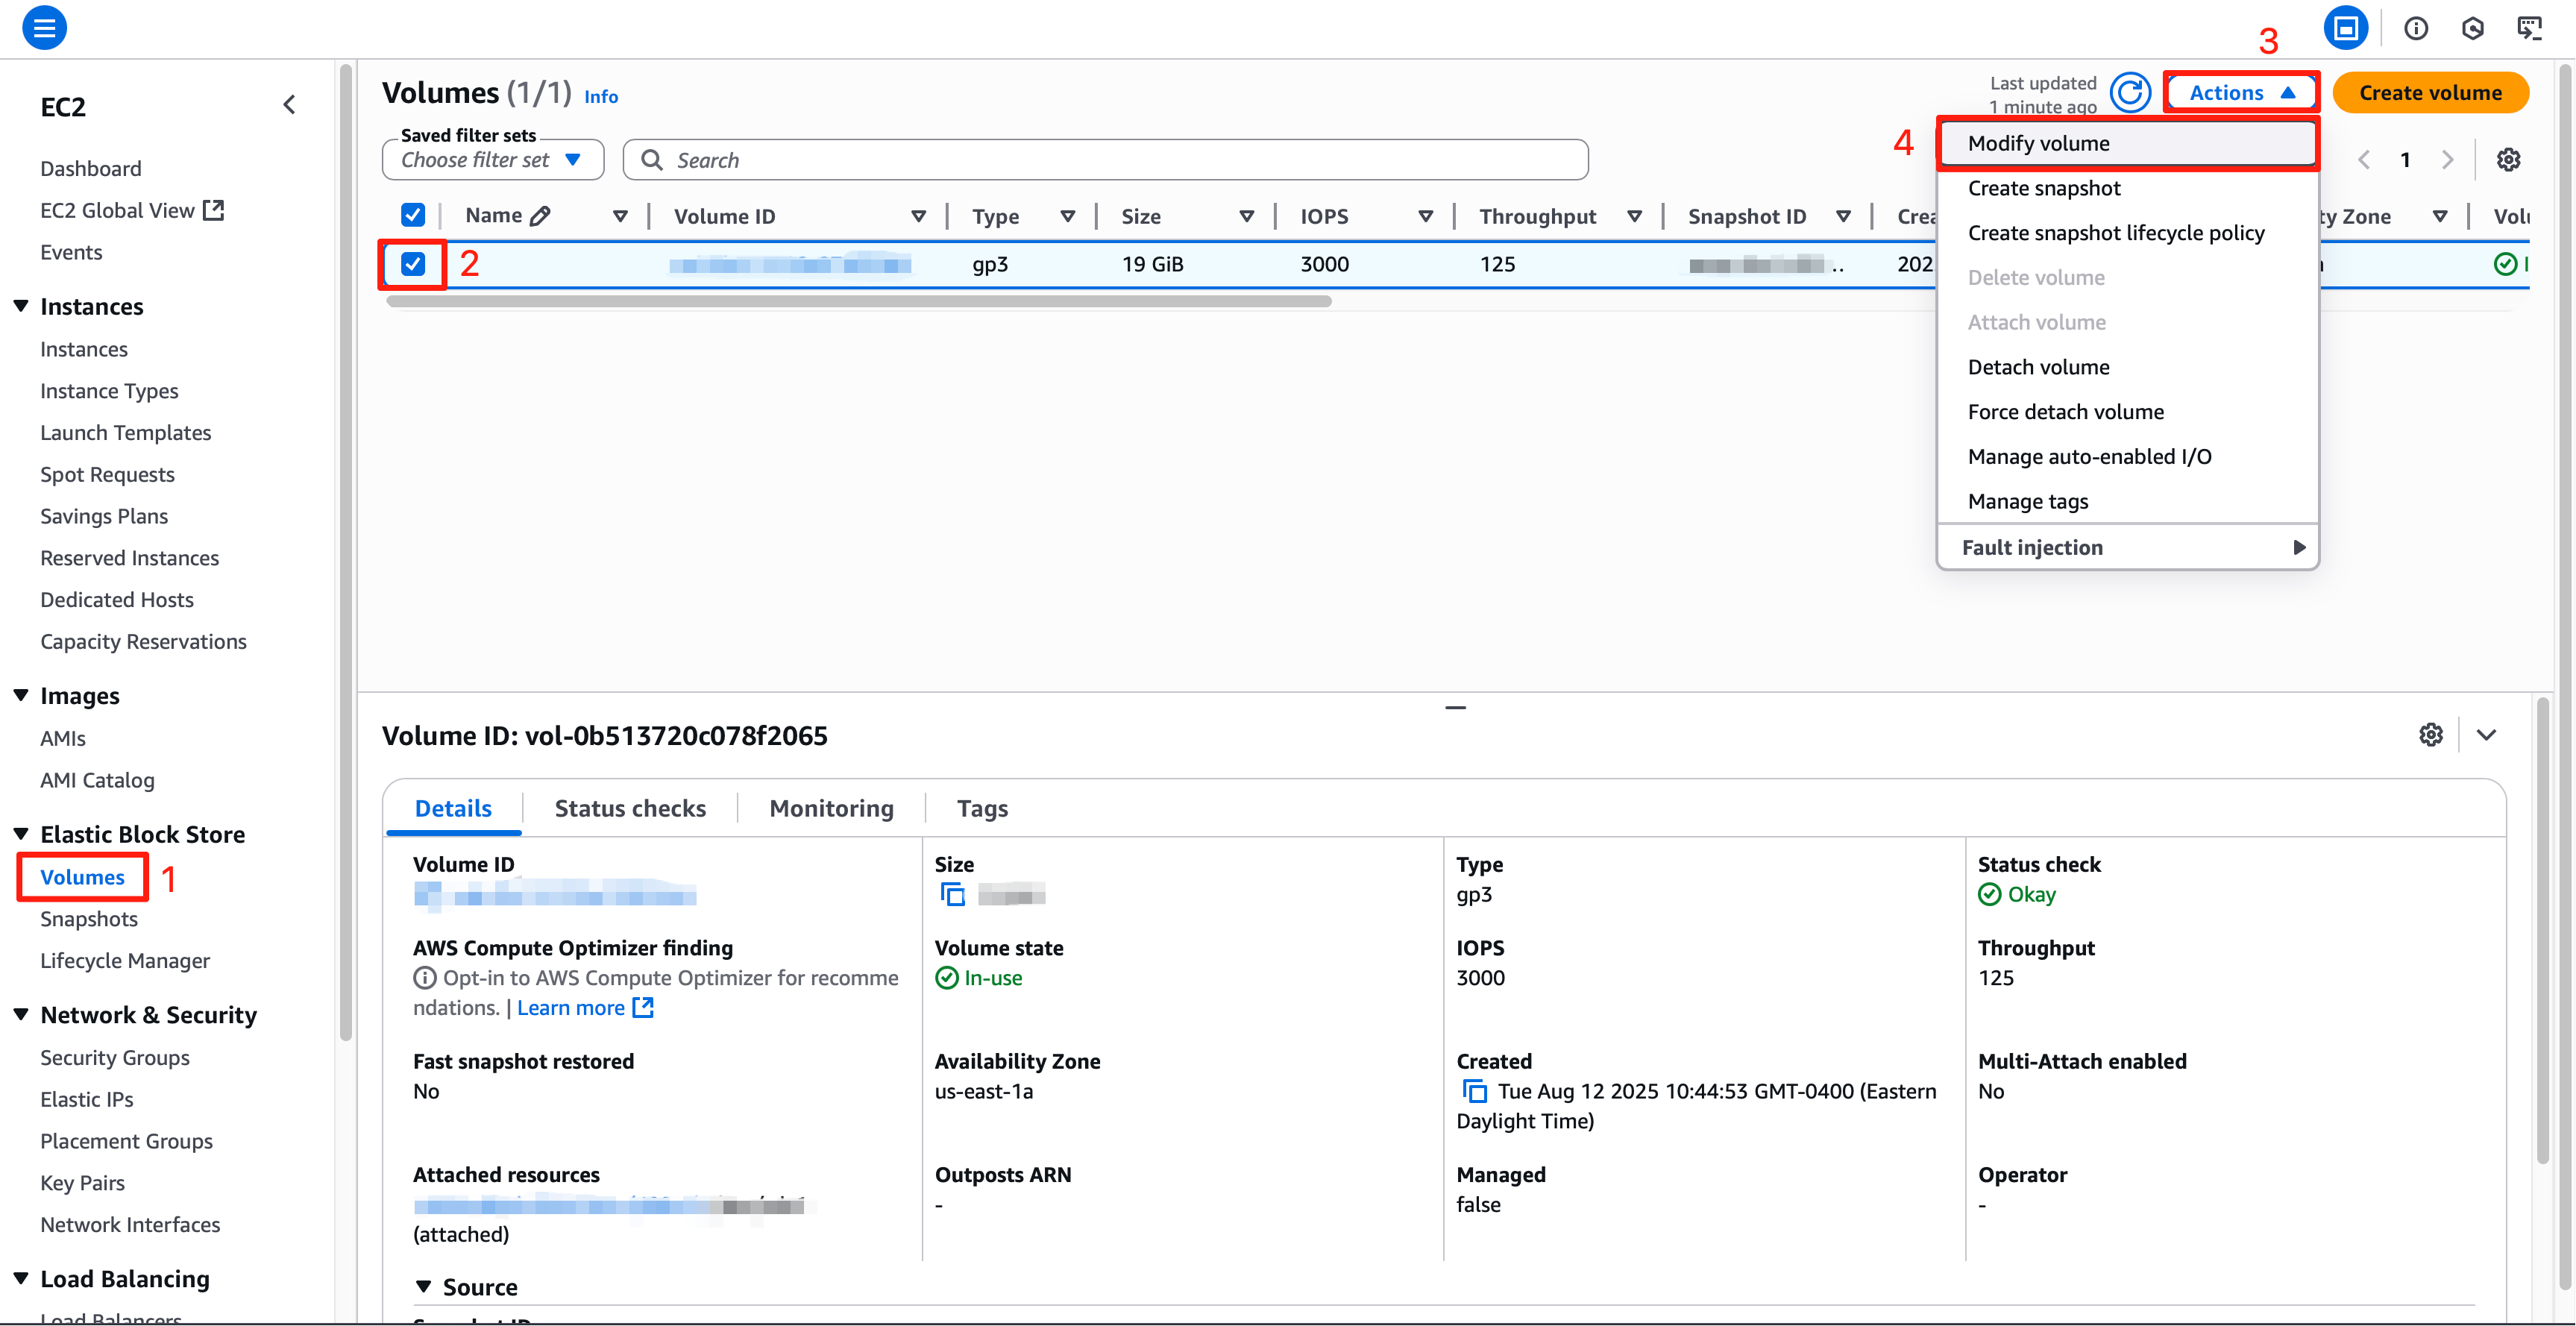This screenshot has height=1326, width=2576.
Task: Click the info icon beside the Compute Optimizer text
Action: (424, 978)
